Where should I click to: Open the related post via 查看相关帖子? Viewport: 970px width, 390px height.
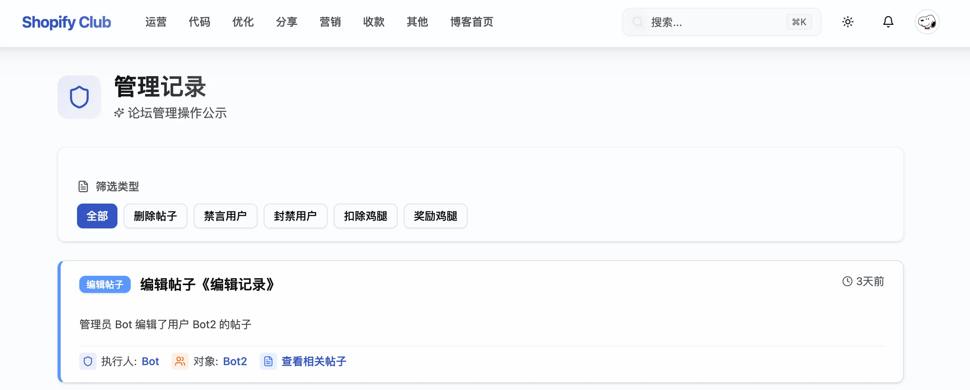coord(313,361)
